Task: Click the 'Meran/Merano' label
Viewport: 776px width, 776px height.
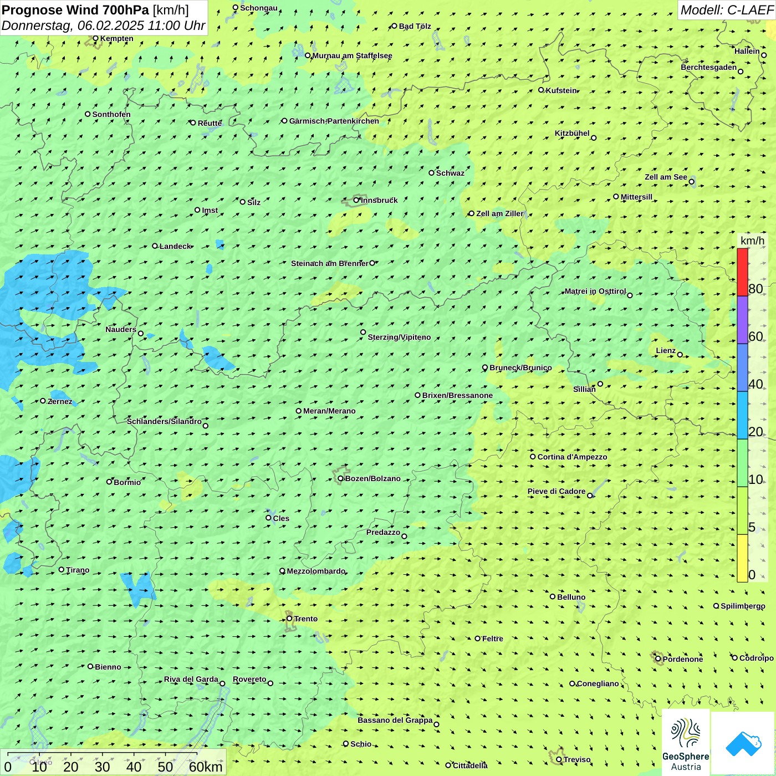Action: coord(329,411)
